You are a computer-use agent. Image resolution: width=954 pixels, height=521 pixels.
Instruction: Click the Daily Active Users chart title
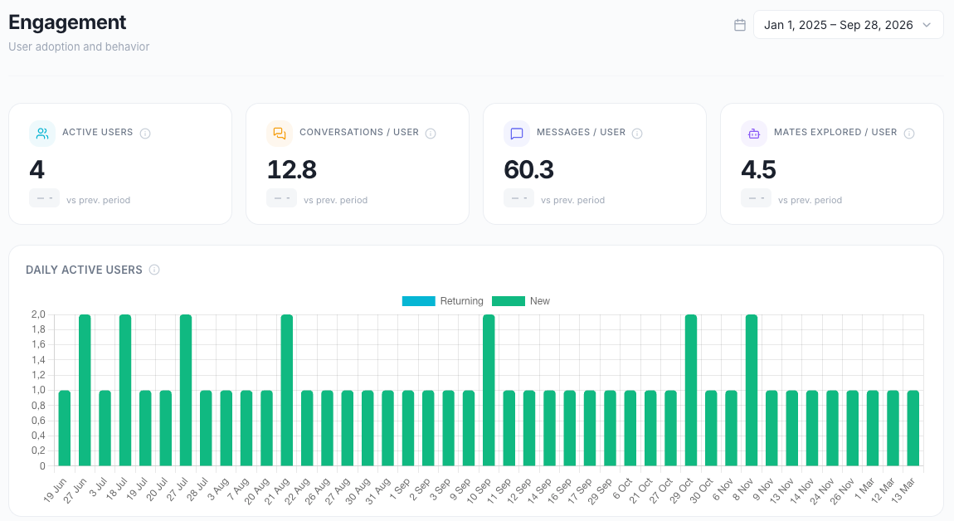84,270
